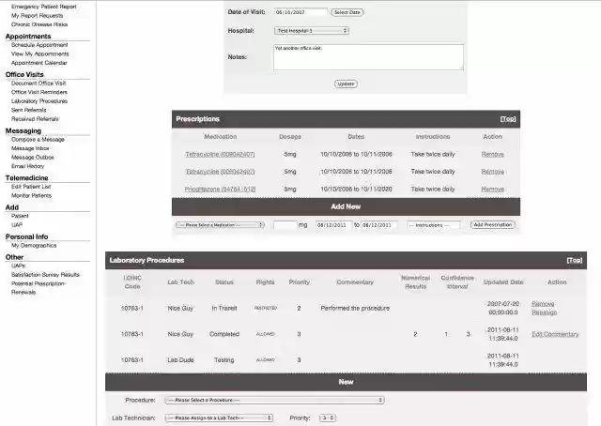Open UAPs under Other
Viewport: 601px width, 426px height.
click(x=19, y=266)
